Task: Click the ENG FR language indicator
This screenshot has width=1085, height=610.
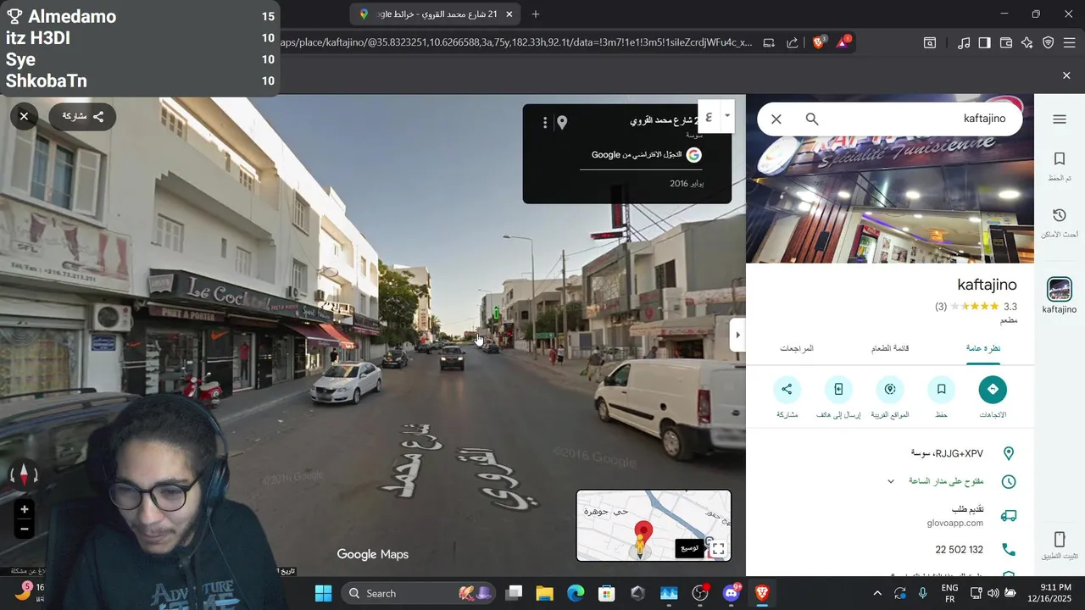Action: 950,593
